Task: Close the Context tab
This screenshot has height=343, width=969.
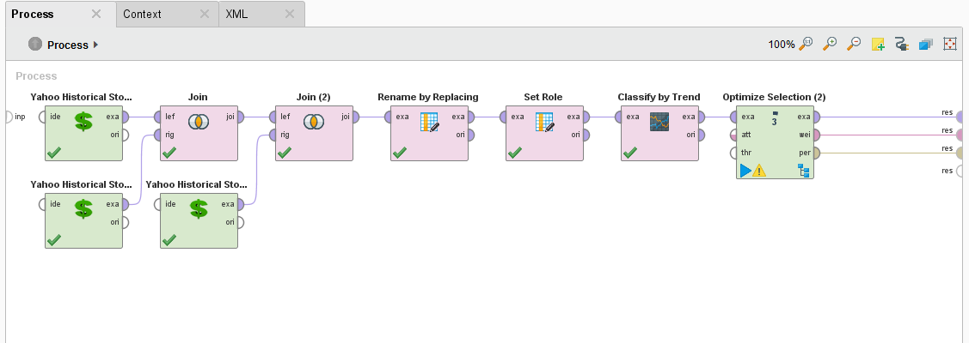Action: pos(205,14)
